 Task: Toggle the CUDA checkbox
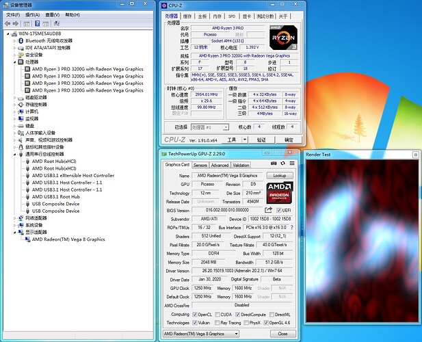217,314
